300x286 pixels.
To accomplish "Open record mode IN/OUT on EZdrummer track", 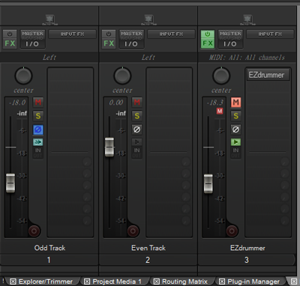I will pyautogui.click(x=235, y=153).
